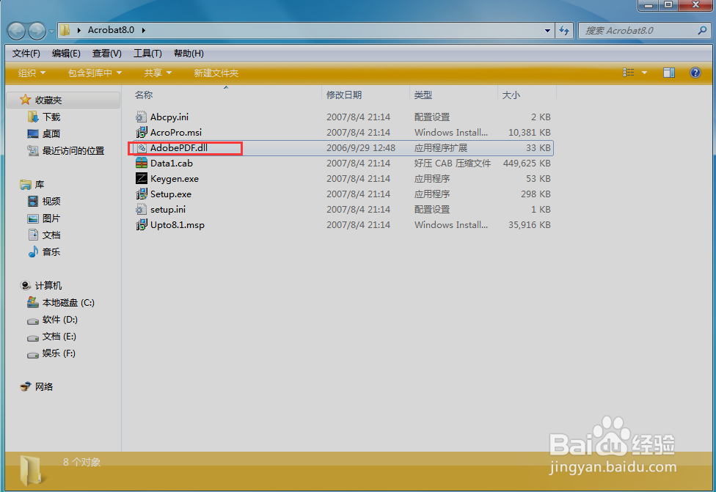The image size is (716, 492).
Task: Click the change view icon
Action: (628, 73)
